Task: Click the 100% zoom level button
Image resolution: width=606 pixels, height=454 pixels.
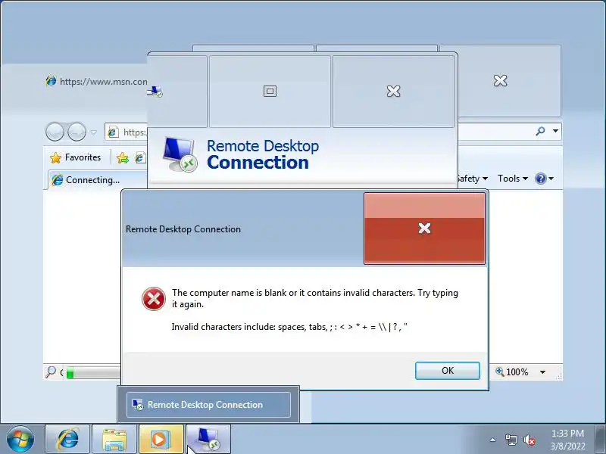Action: click(512, 372)
